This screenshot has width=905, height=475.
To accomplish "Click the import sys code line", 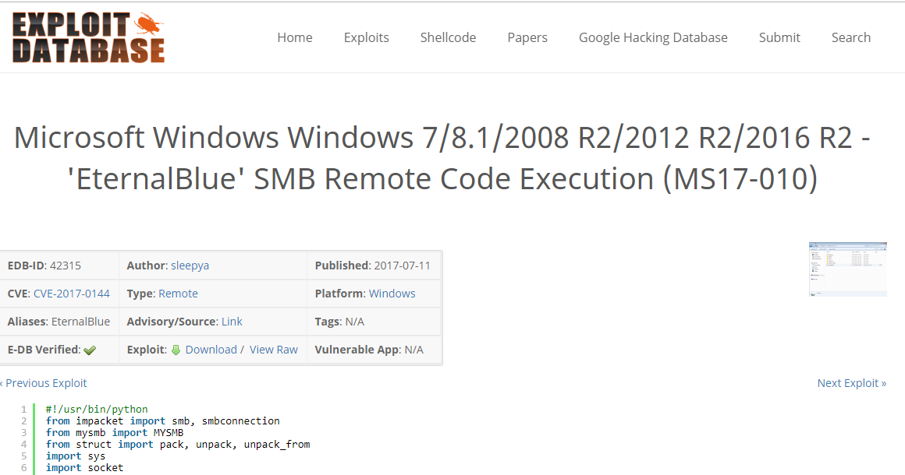I will [76, 456].
